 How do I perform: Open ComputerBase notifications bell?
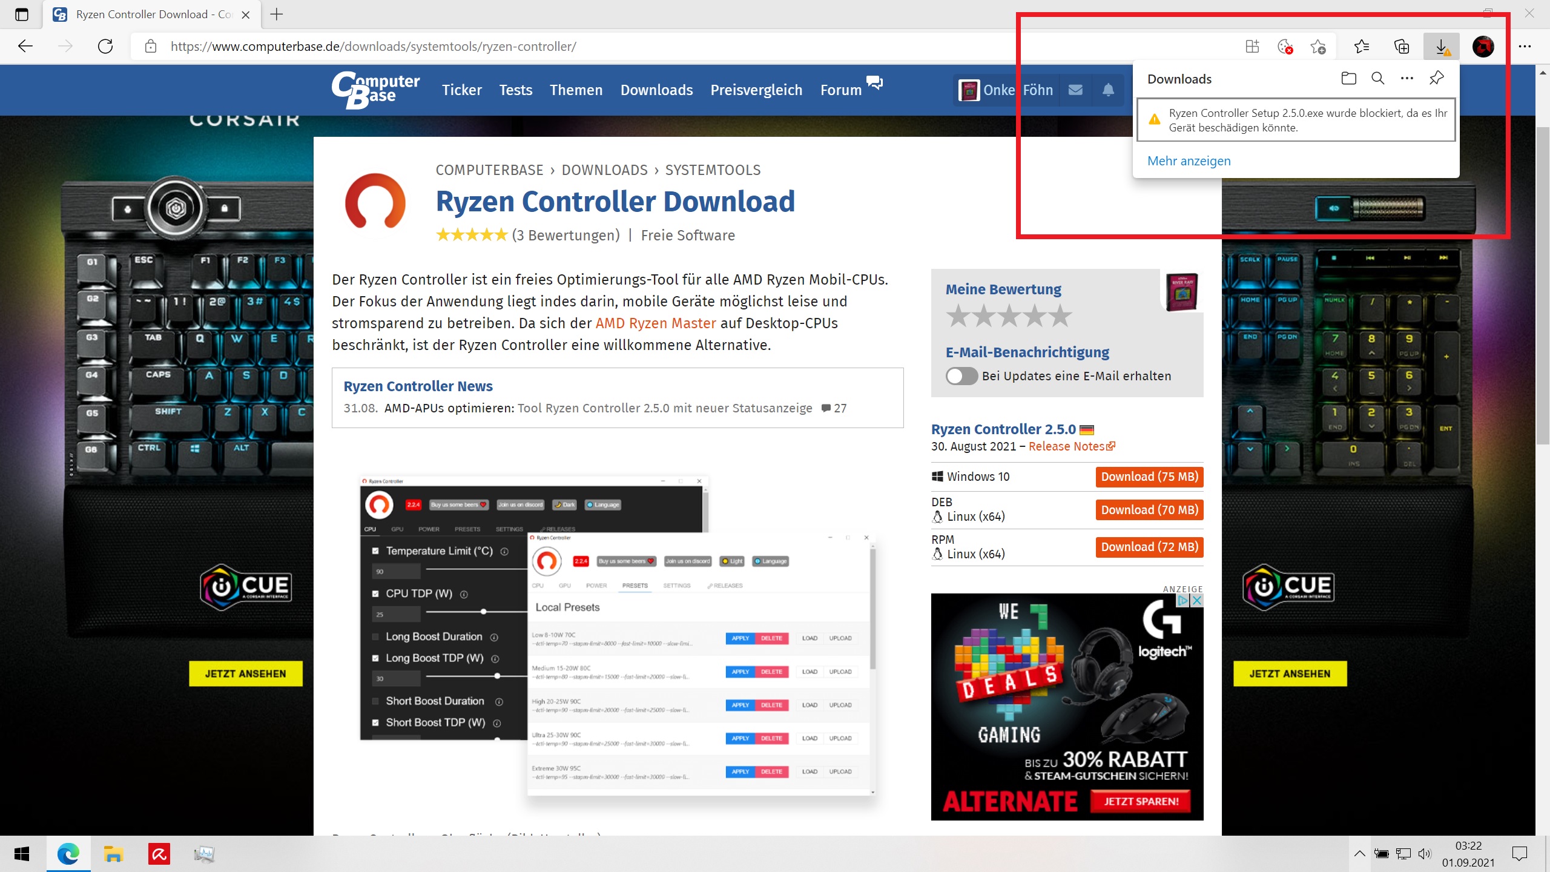pyautogui.click(x=1108, y=90)
